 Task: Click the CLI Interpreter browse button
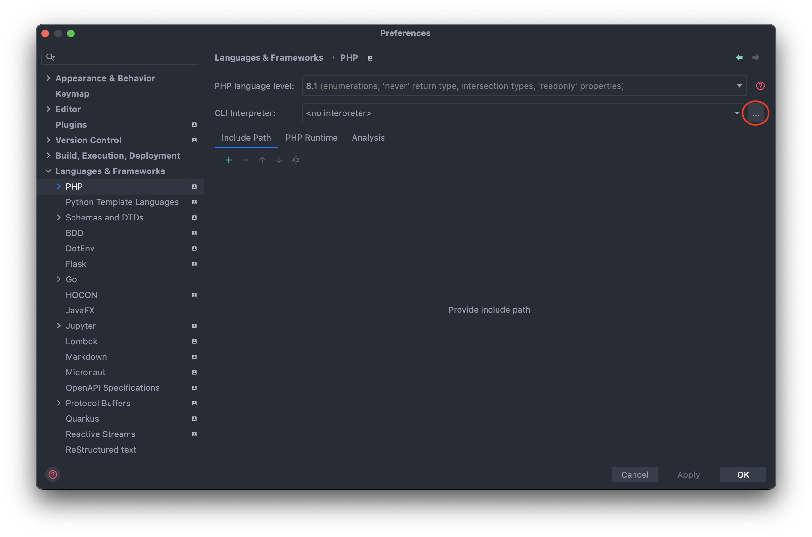[756, 113]
